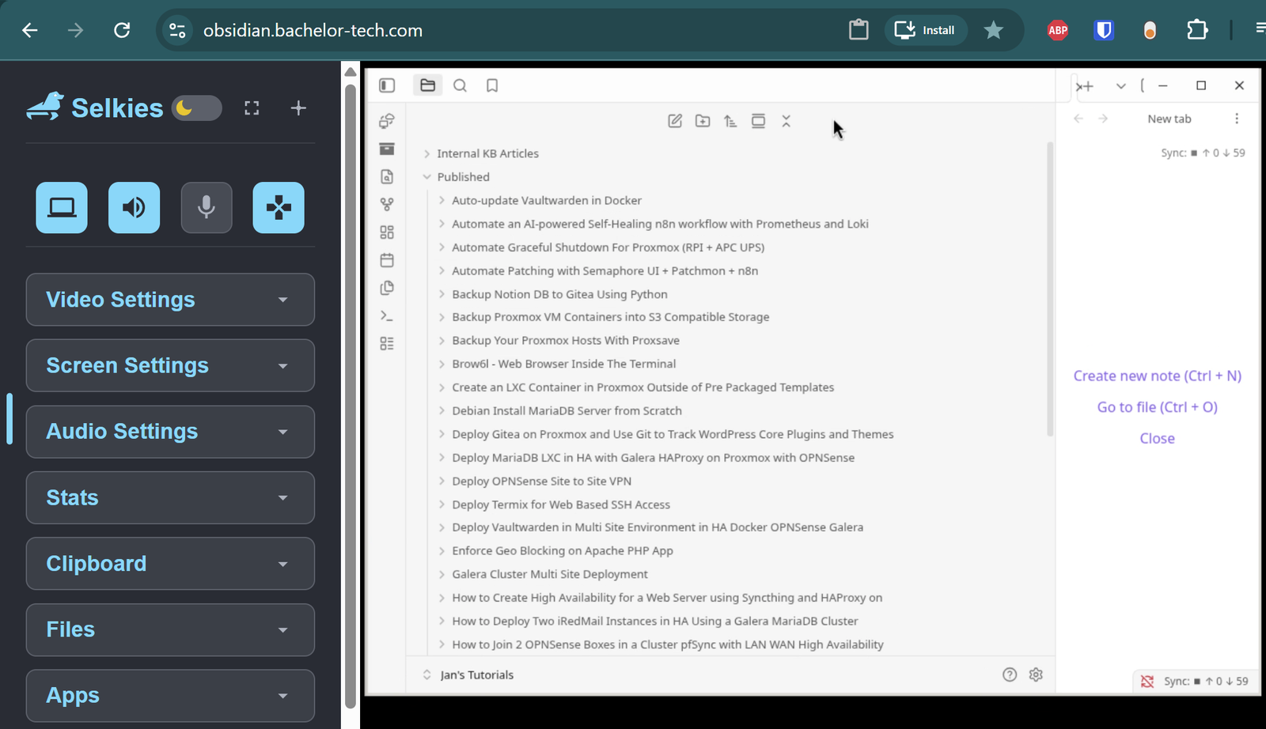
Task: Click the browser Install app button
Action: click(x=926, y=30)
